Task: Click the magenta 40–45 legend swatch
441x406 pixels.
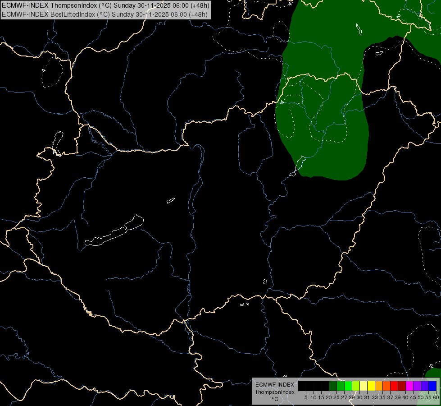Action: (409, 386)
